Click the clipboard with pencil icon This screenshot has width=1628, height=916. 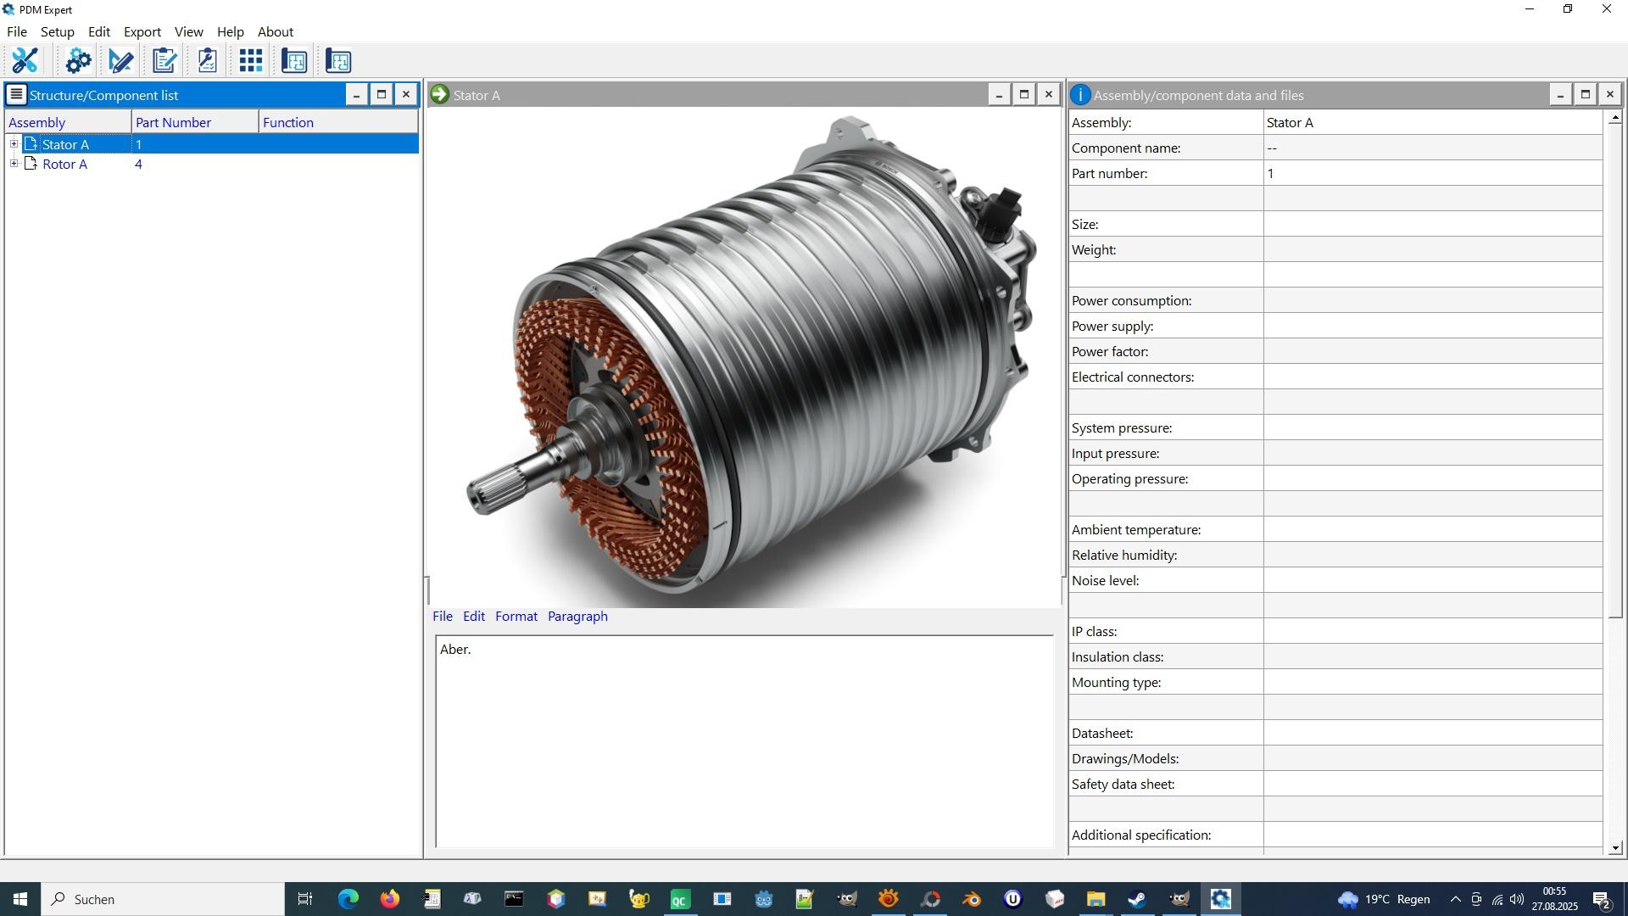(164, 60)
